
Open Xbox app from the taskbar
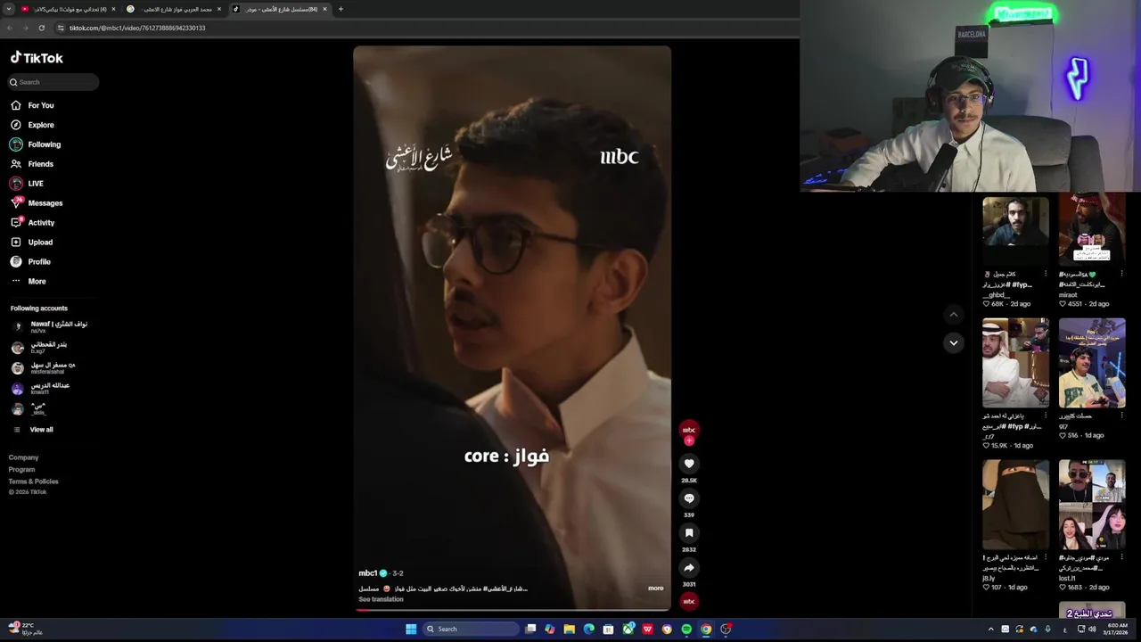click(628, 629)
